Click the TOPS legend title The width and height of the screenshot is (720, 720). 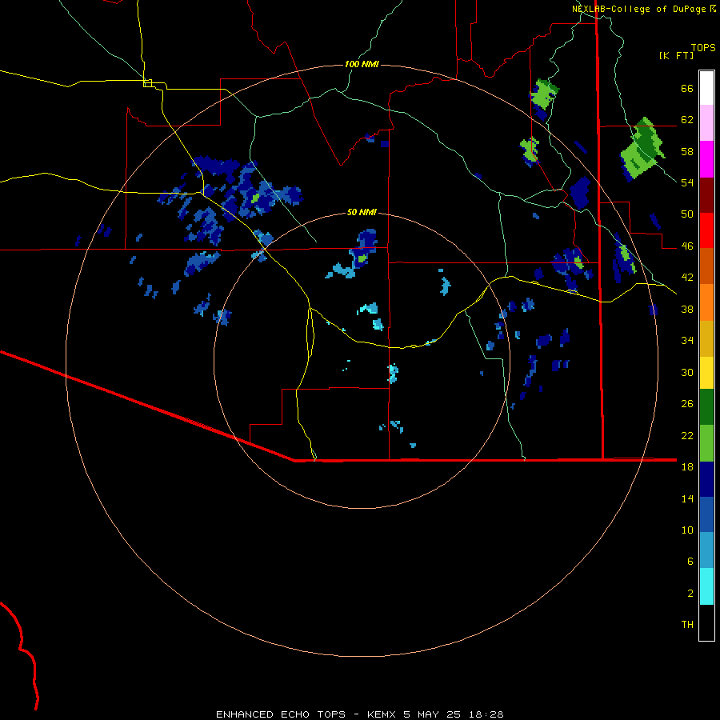(703, 48)
